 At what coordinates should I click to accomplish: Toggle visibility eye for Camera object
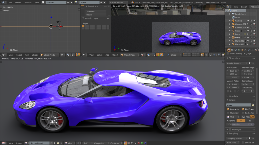coord(248,21)
